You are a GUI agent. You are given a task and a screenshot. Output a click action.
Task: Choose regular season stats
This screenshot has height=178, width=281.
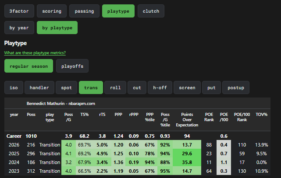click(28, 66)
